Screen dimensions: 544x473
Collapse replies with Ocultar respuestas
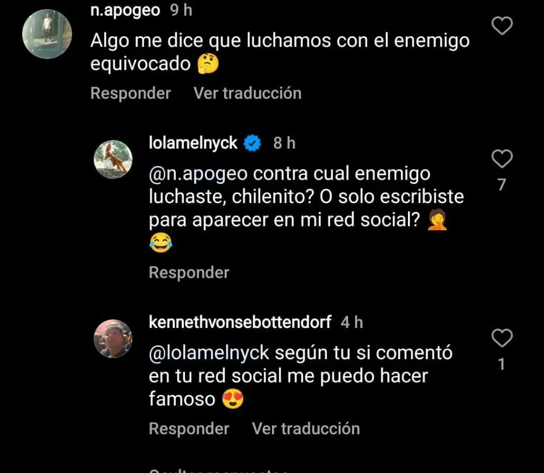[218, 471]
